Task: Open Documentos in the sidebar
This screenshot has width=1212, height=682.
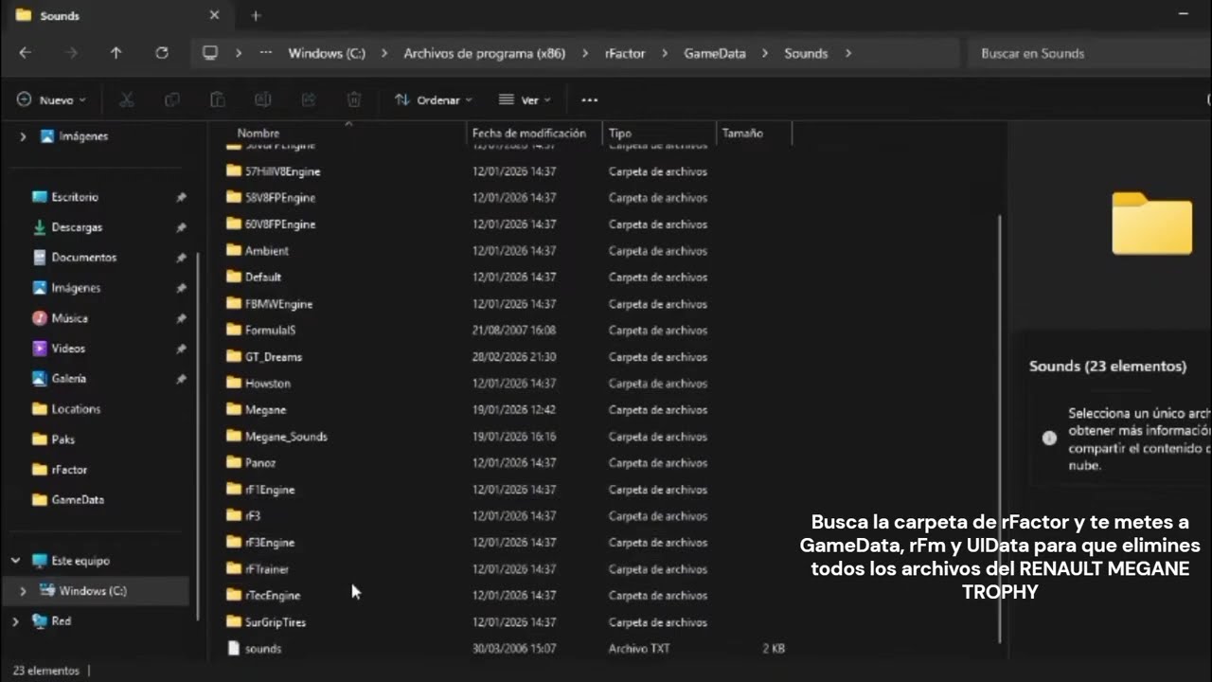Action: pos(83,258)
